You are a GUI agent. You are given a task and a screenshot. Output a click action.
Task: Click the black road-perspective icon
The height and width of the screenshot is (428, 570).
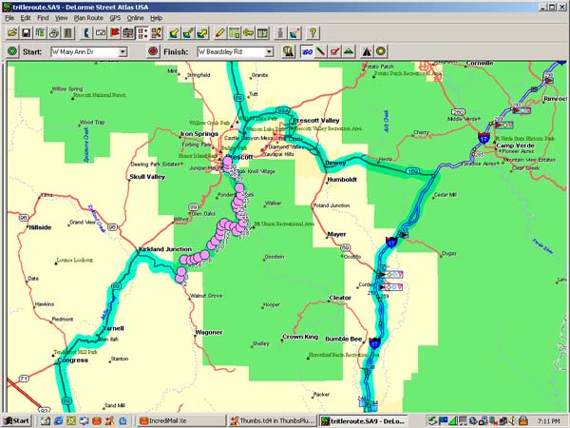point(367,51)
